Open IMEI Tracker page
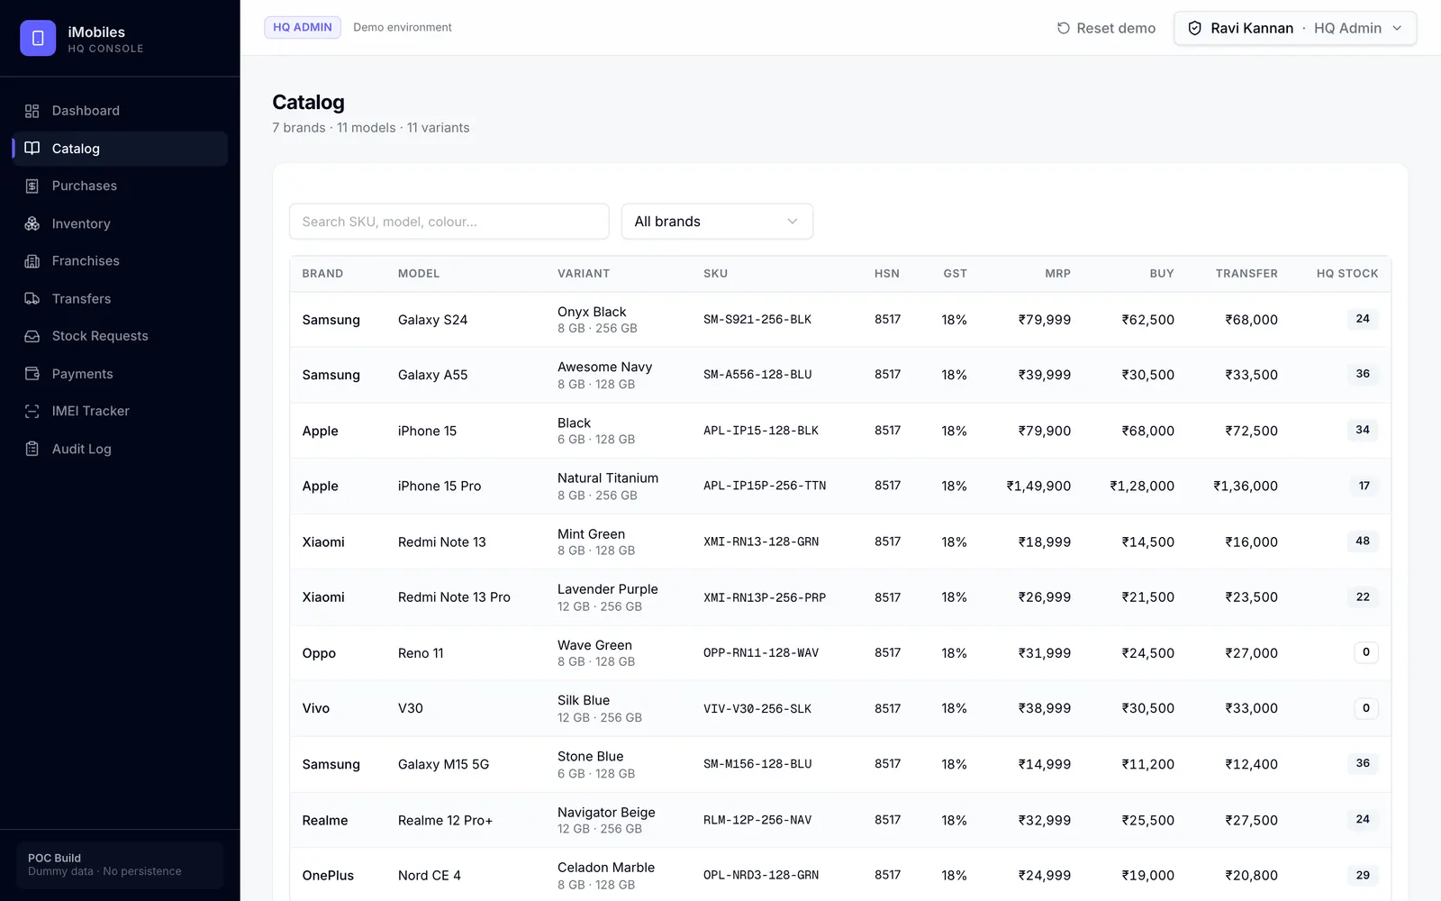 [x=120, y=411]
